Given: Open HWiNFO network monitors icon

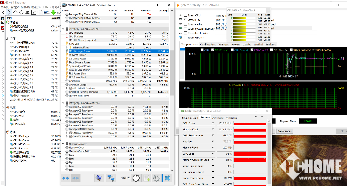Looking at the screenshot, I should (111, 178).
